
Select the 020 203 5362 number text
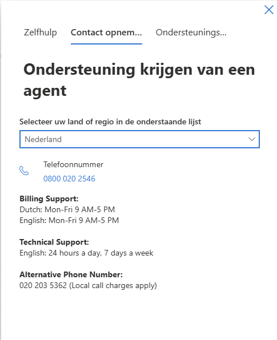coord(43,286)
